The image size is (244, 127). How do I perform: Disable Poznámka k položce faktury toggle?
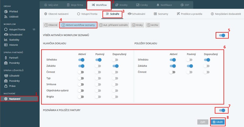[222, 110]
